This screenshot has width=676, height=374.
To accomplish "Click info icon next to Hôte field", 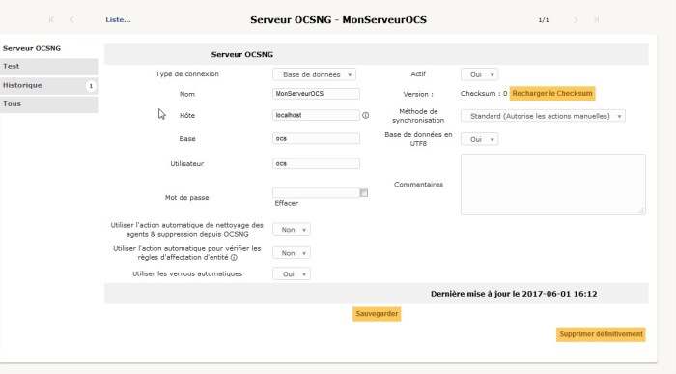I will point(366,115).
